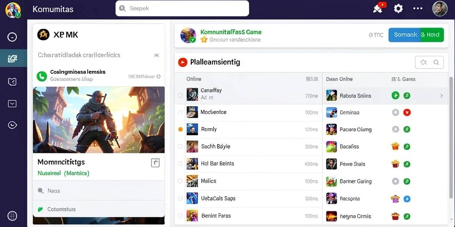Click the green icon for Pacara Ciumg
This screenshot has height=227, width=455.
407,129
